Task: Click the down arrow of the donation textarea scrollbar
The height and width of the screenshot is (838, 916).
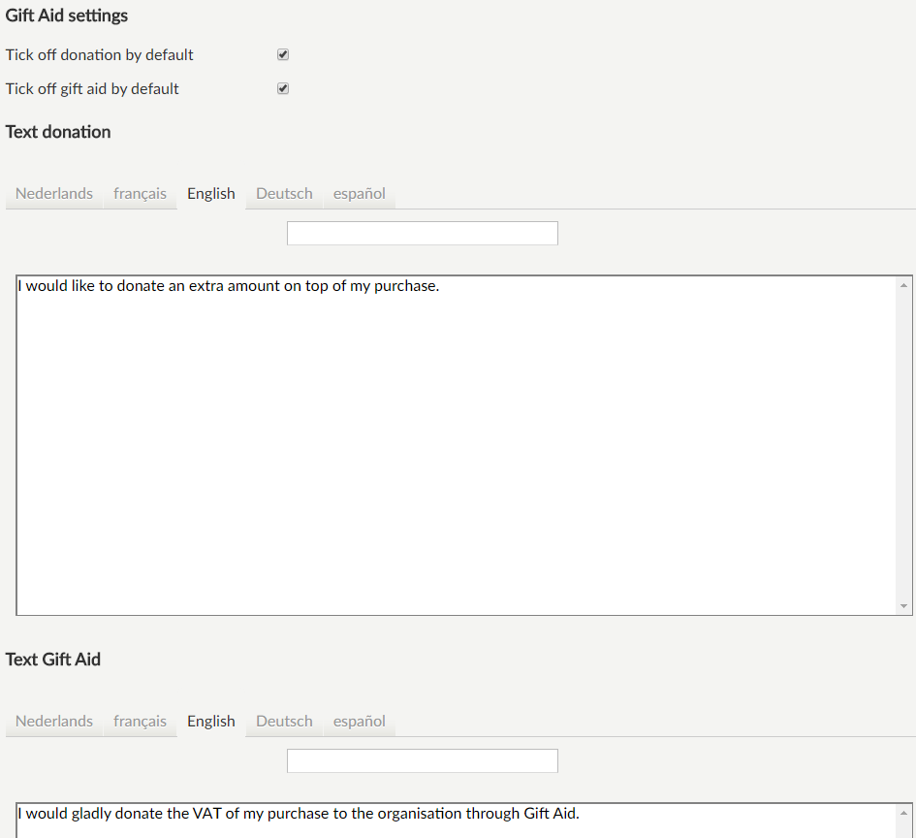Action: click(x=903, y=607)
